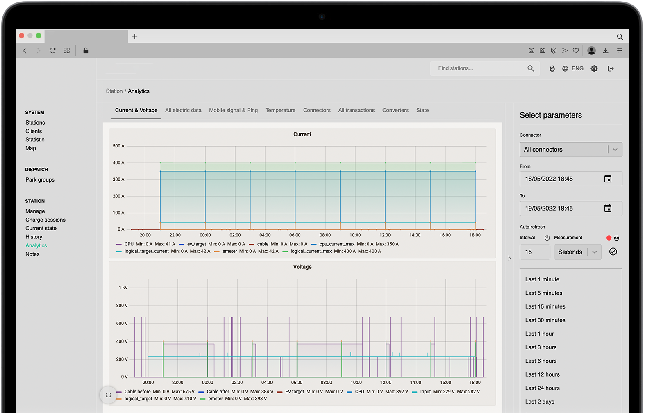Viewport: 645px width, 413px height.
Task: Click the padlock icon in the address bar
Action: pyautogui.click(x=86, y=50)
